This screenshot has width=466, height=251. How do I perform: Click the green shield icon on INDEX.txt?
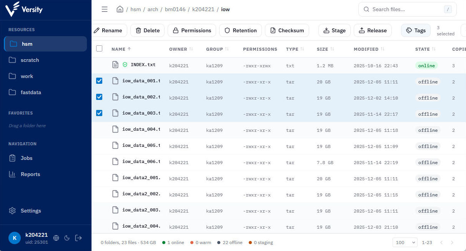(x=125, y=65)
